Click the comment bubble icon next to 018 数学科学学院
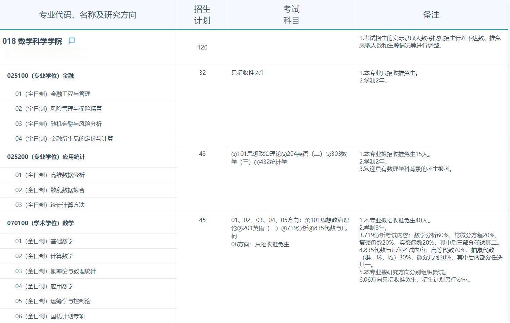The width and height of the screenshot is (510, 323). [72, 40]
